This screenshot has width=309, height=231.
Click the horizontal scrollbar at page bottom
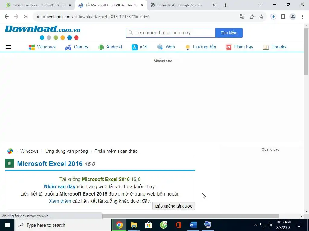(190, 216)
